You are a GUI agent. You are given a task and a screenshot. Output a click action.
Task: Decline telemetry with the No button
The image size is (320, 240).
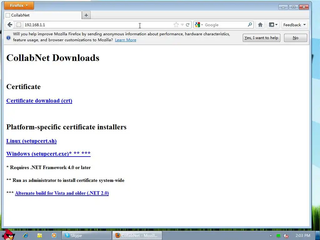[296, 38]
